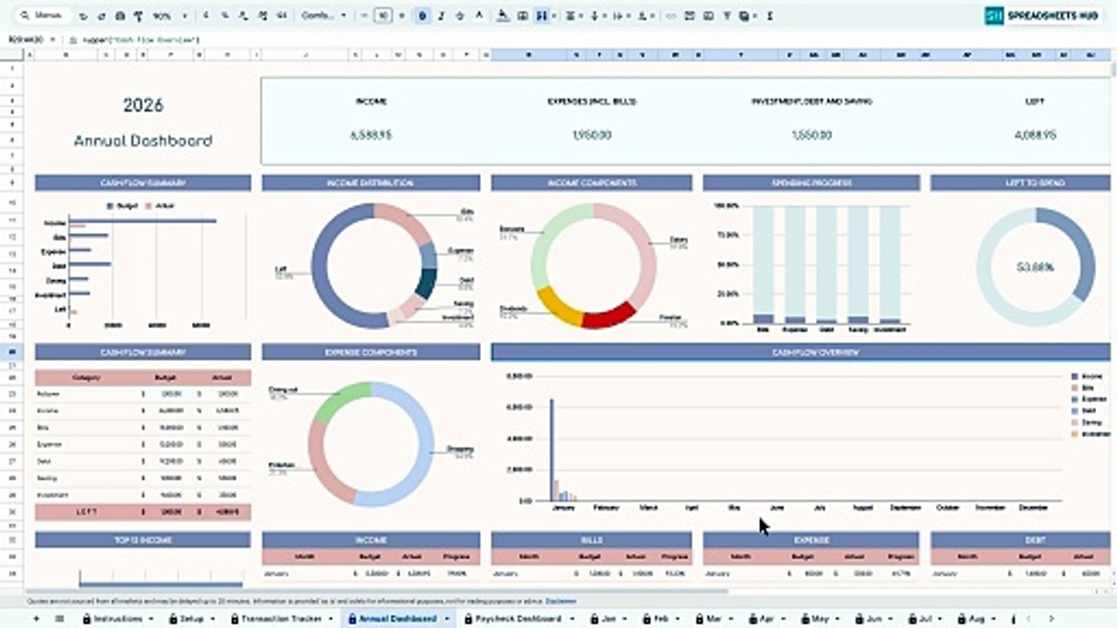This screenshot has height=628, width=1117.
Task: Toggle strikethrough formatting
Action: [460, 16]
